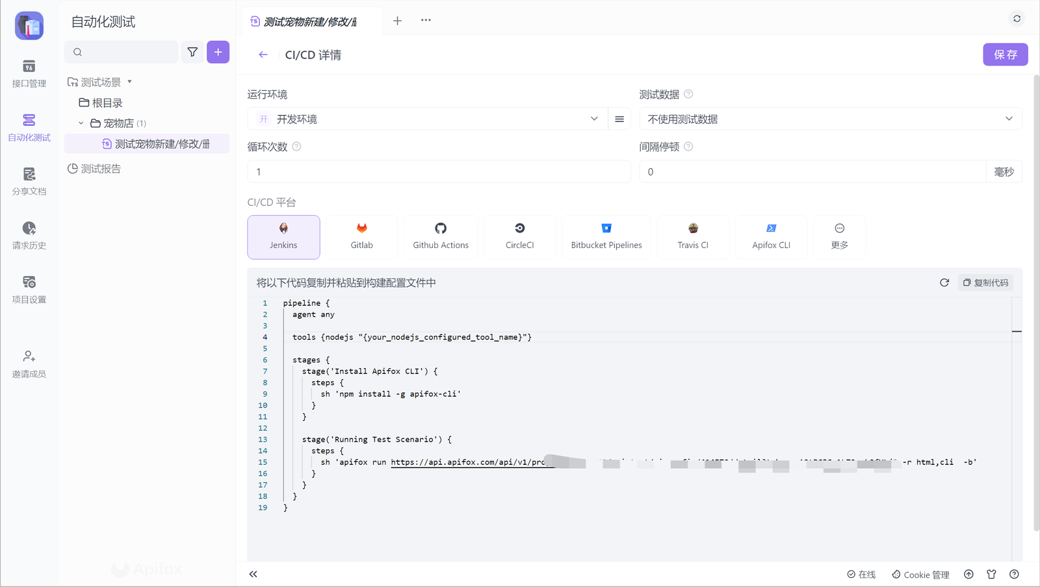Open Cookie 管理 in the footer
Viewport: 1040px width, 587px height.
920,575
